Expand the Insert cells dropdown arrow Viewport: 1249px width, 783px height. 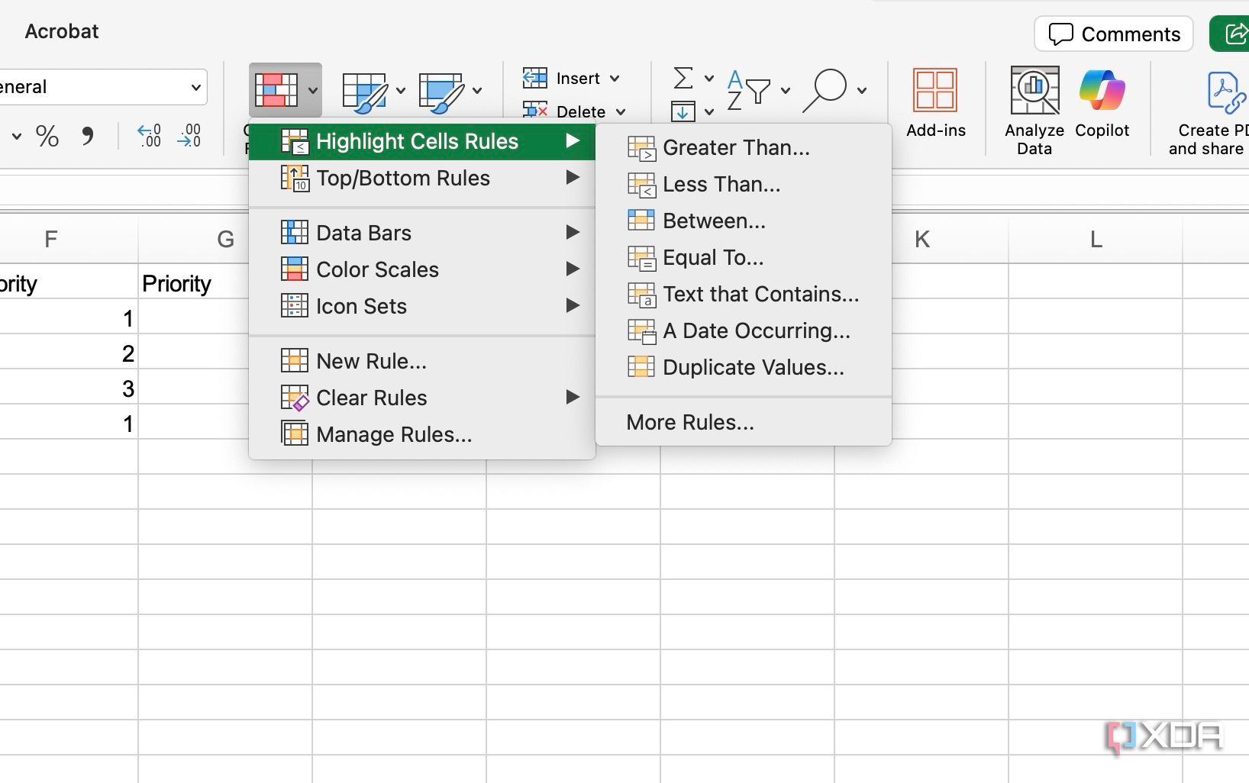pos(615,79)
